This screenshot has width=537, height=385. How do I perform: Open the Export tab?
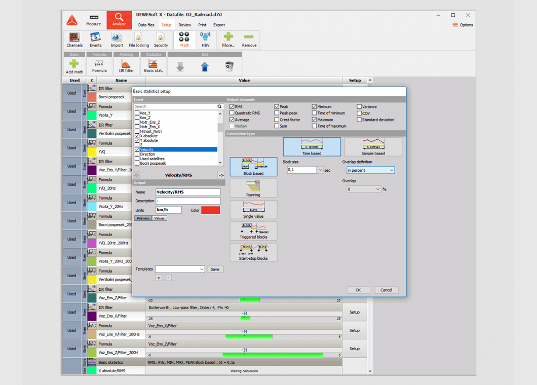pyautogui.click(x=219, y=25)
